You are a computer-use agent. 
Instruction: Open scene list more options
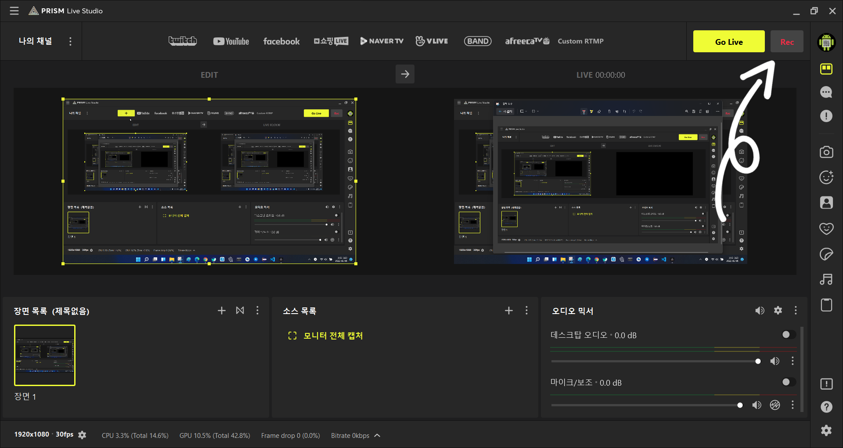tap(257, 311)
